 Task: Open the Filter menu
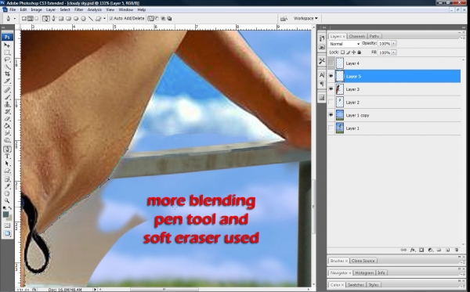[78, 9]
